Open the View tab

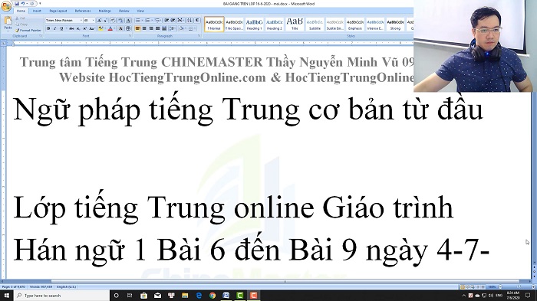click(x=140, y=11)
